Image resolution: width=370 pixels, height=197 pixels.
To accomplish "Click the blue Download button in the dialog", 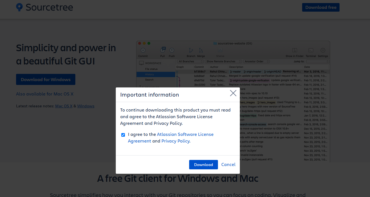I will (204, 165).
